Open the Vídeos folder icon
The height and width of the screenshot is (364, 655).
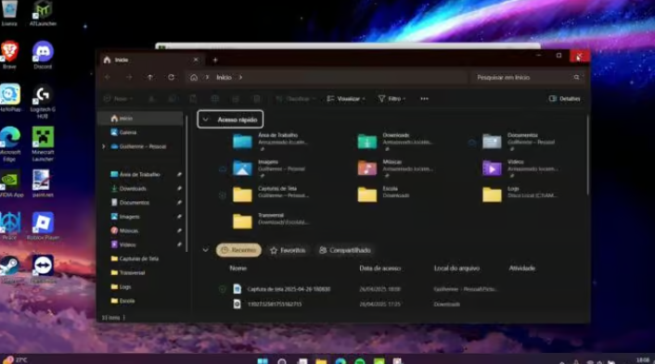[492, 168]
